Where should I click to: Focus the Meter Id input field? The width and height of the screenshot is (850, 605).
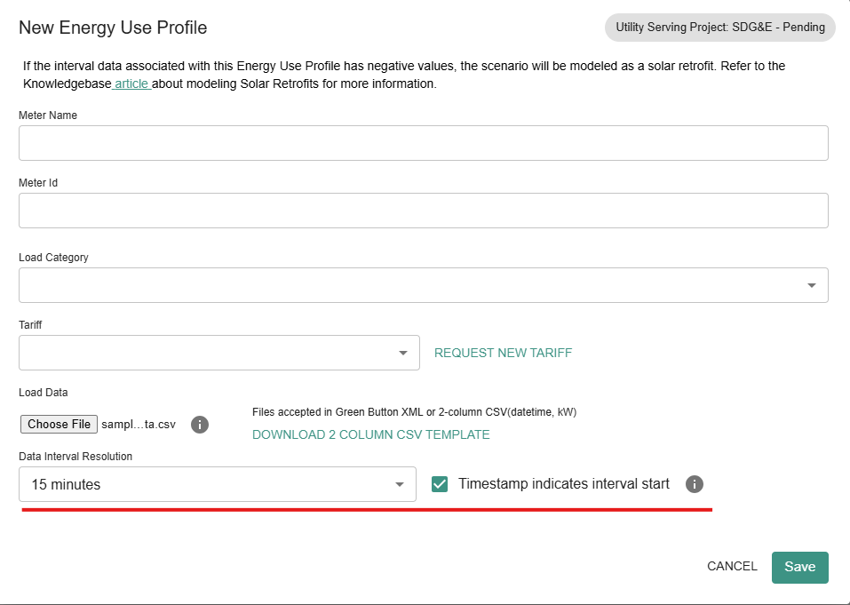coord(423,211)
